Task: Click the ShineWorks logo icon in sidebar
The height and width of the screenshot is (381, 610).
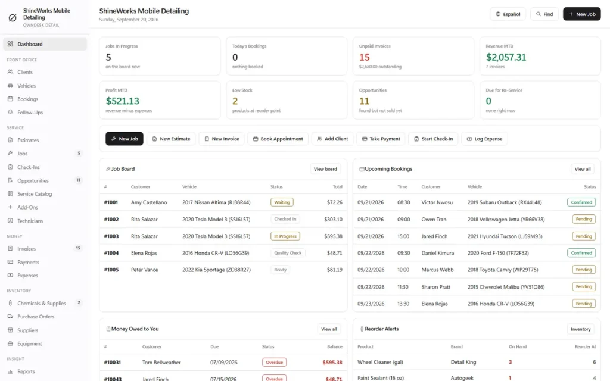Action: coord(13,17)
